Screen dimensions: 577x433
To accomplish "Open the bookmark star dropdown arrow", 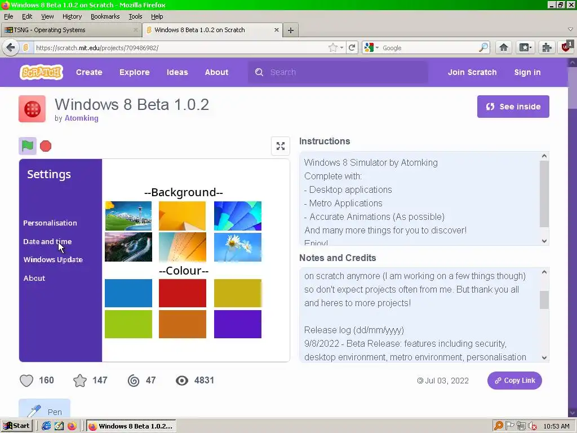I will [342, 48].
